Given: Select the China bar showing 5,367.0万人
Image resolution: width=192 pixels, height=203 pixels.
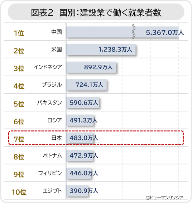Looking at the screenshot, I should pyautogui.click(x=123, y=32).
